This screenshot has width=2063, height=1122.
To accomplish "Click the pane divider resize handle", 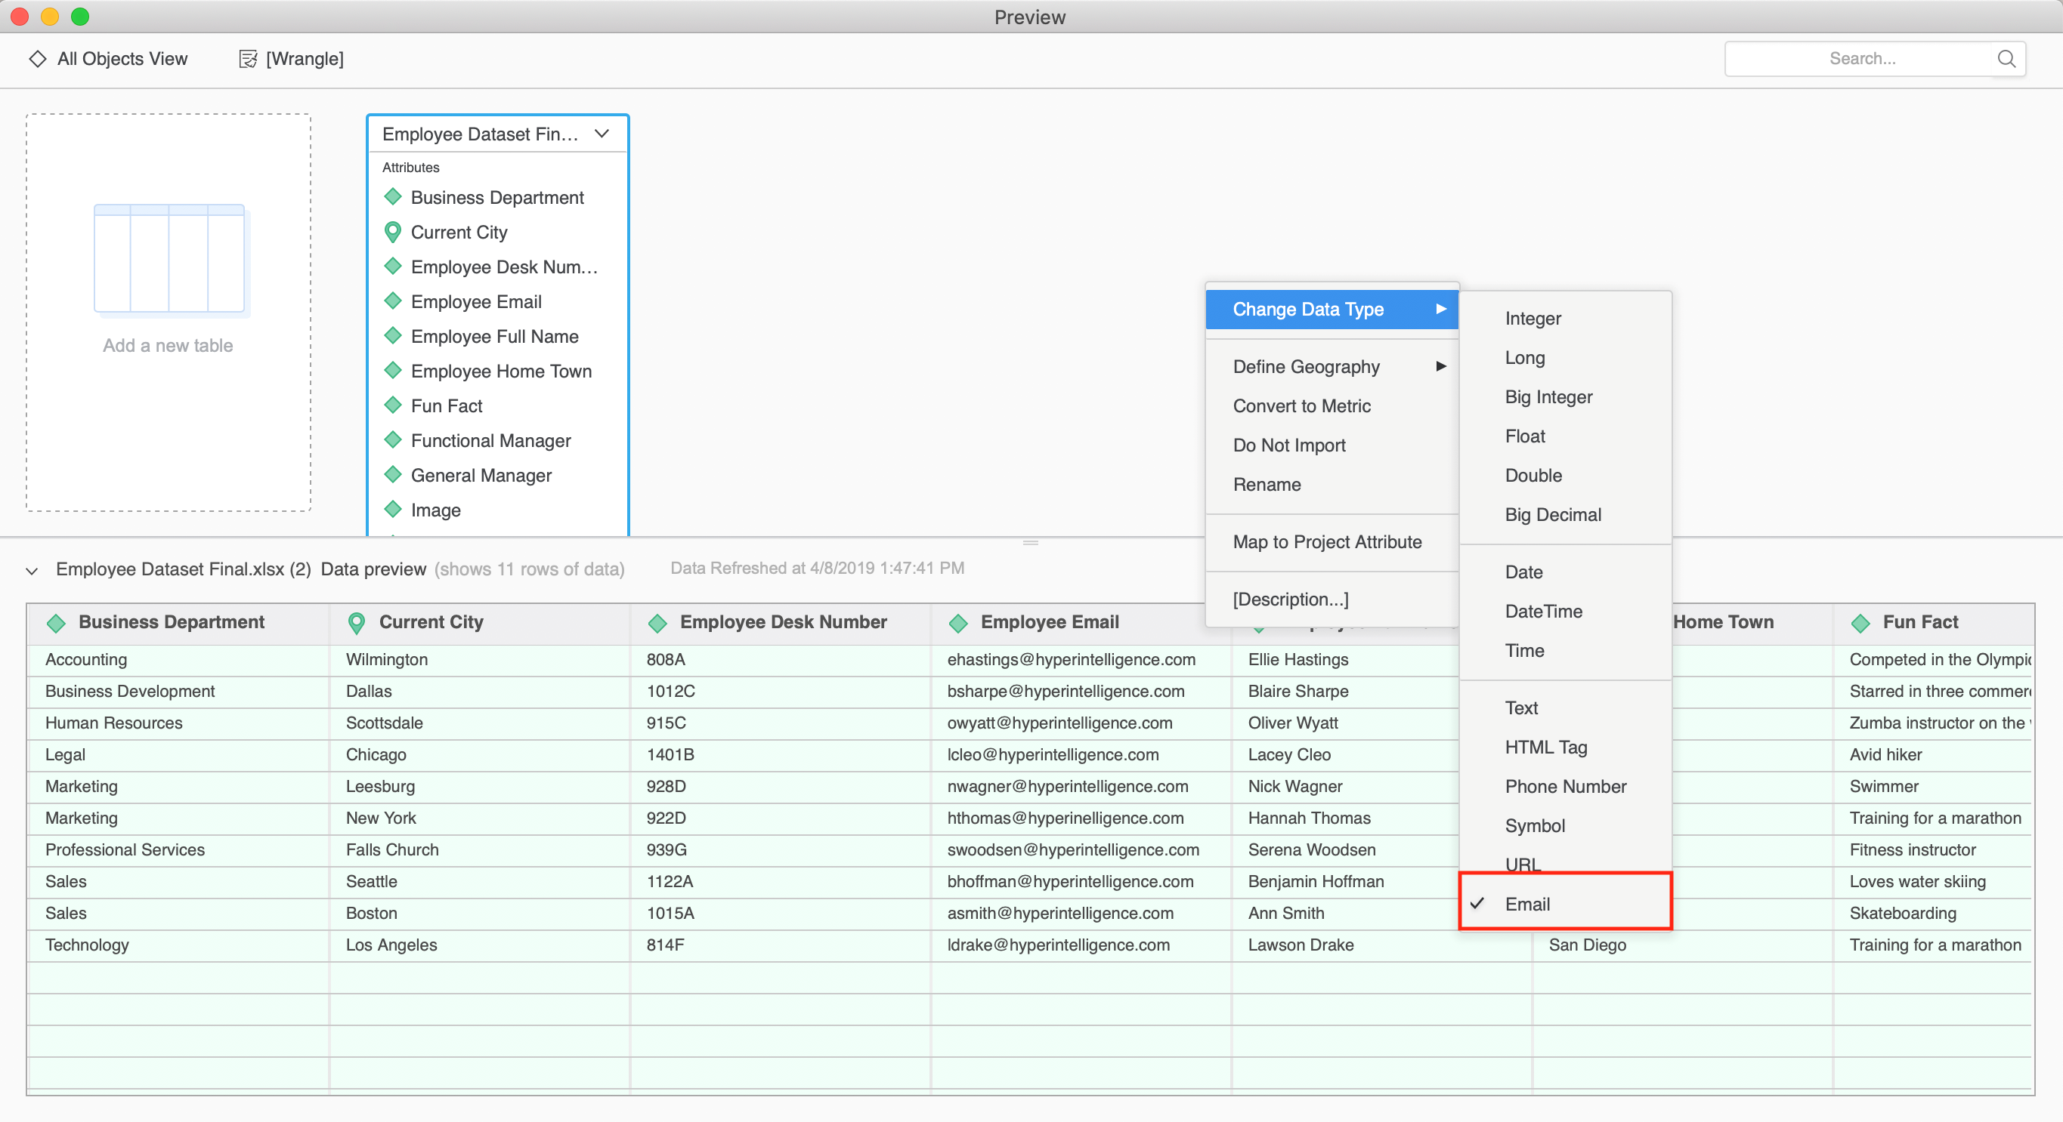I will coord(1030,543).
